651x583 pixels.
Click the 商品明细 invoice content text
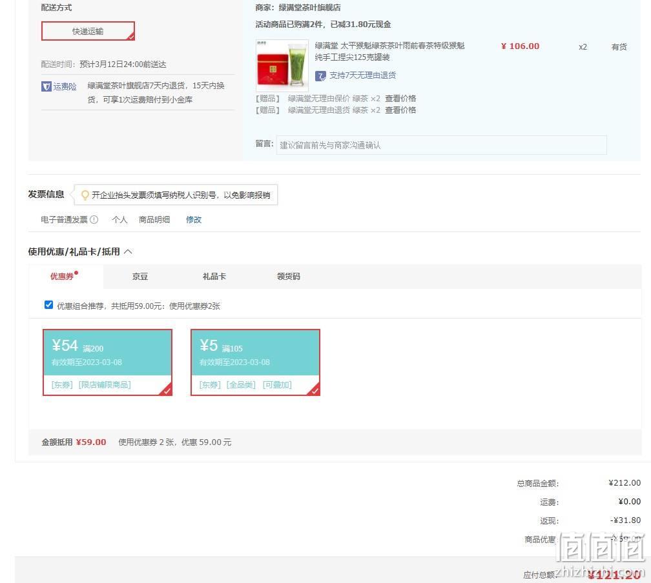point(154,220)
